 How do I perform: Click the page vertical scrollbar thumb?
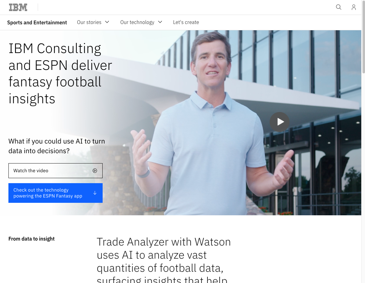[x=363, y=37]
